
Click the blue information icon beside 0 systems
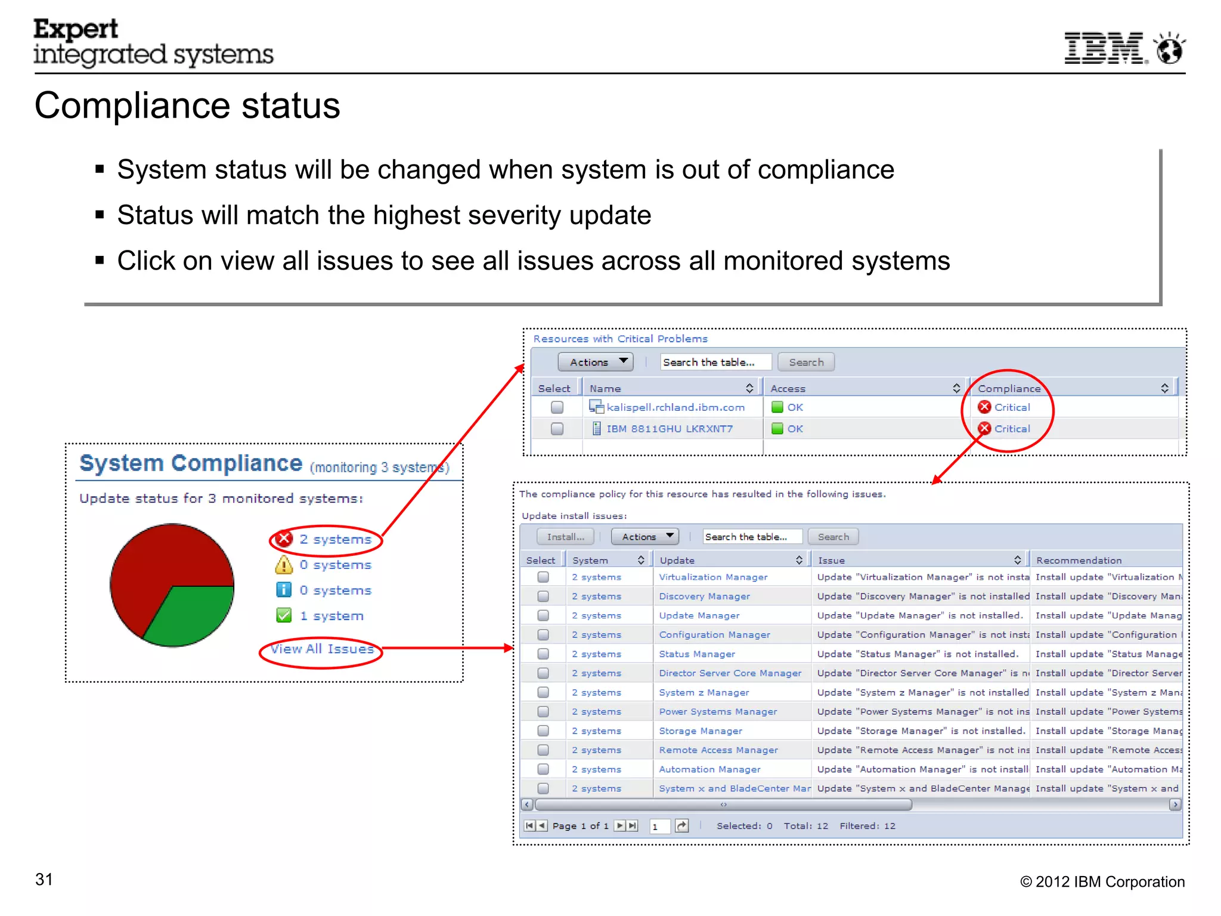284,590
